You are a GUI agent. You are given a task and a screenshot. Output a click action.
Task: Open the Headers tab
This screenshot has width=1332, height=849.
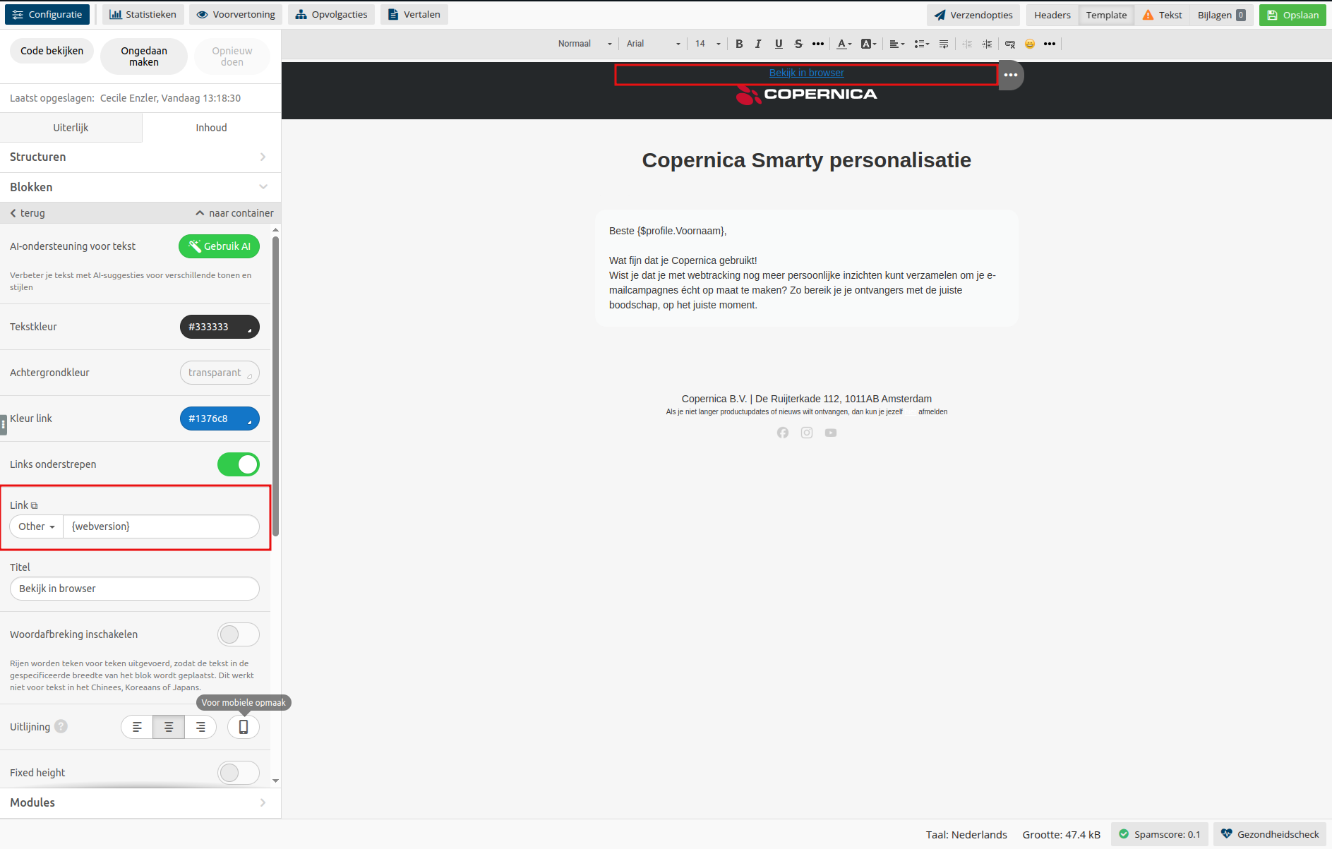tap(1052, 15)
